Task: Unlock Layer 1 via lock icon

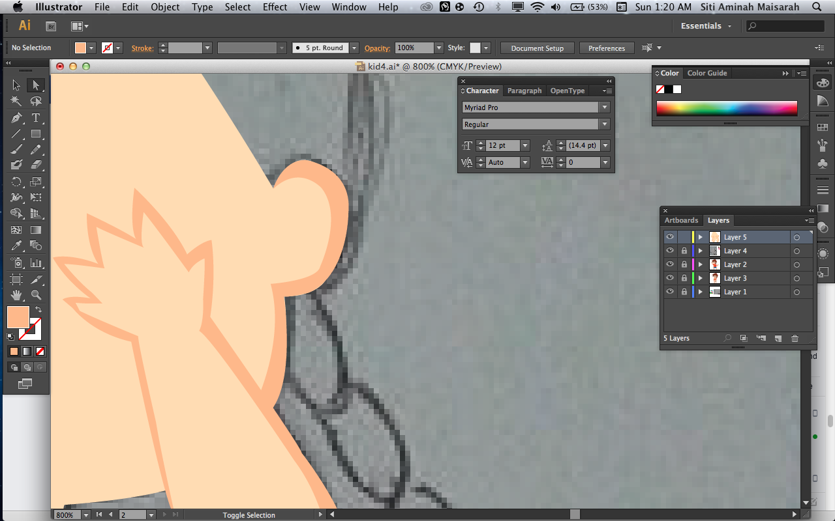Action: tap(684, 292)
